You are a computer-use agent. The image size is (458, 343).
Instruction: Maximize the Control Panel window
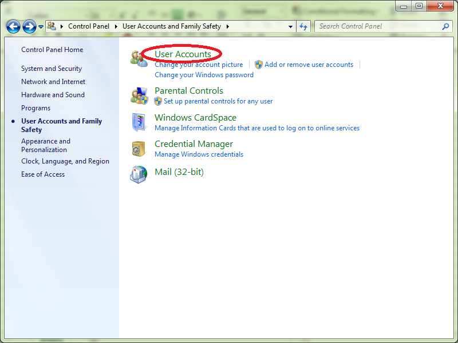coord(418,6)
